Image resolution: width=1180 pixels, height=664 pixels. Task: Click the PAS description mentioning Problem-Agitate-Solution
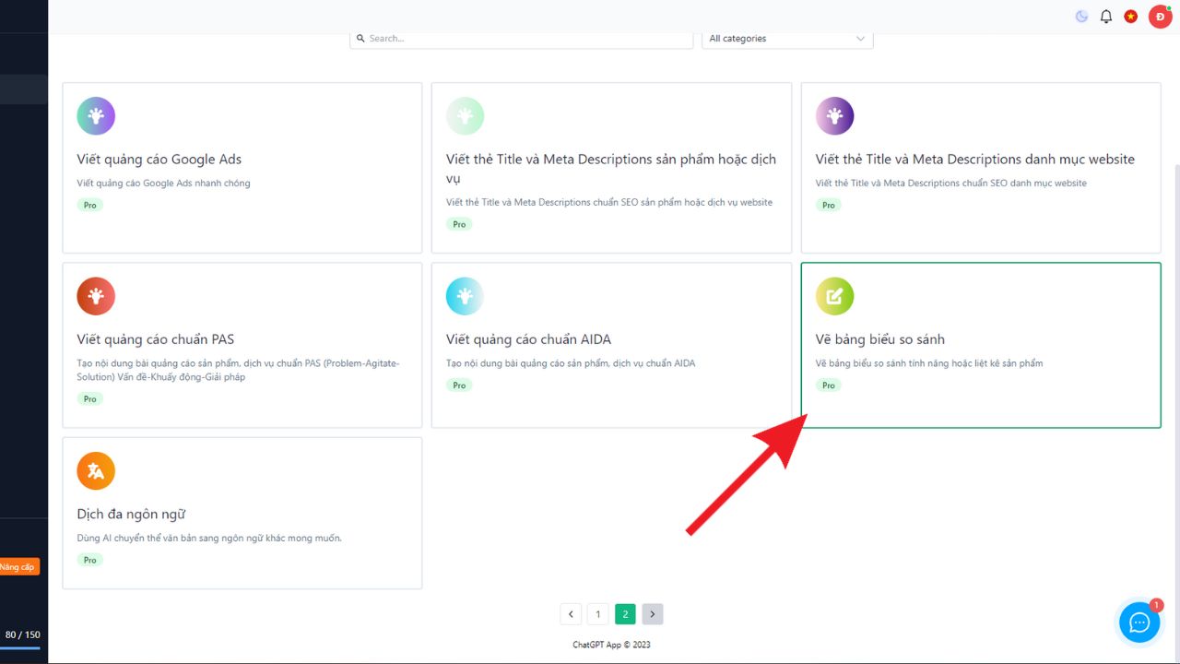tap(239, 370)
